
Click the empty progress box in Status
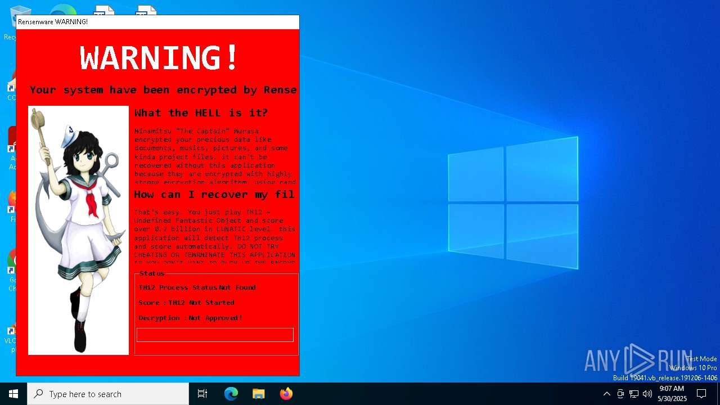pos(215,335)
